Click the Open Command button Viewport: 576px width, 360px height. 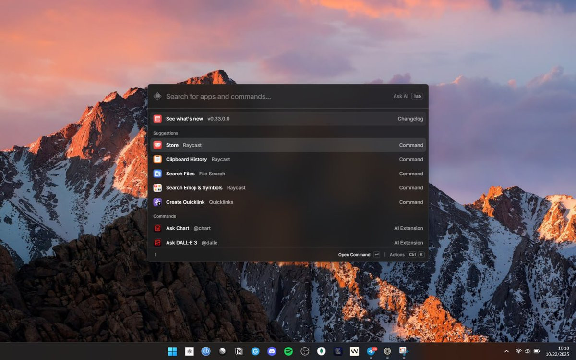(359, 255)
